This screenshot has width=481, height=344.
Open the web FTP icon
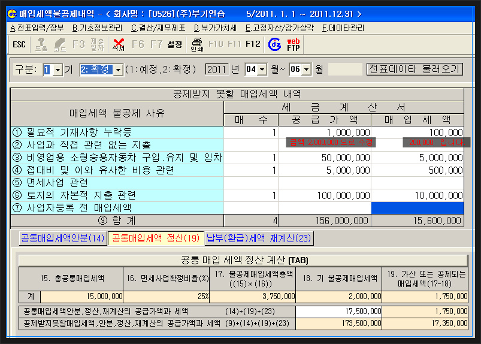[294, 45]
